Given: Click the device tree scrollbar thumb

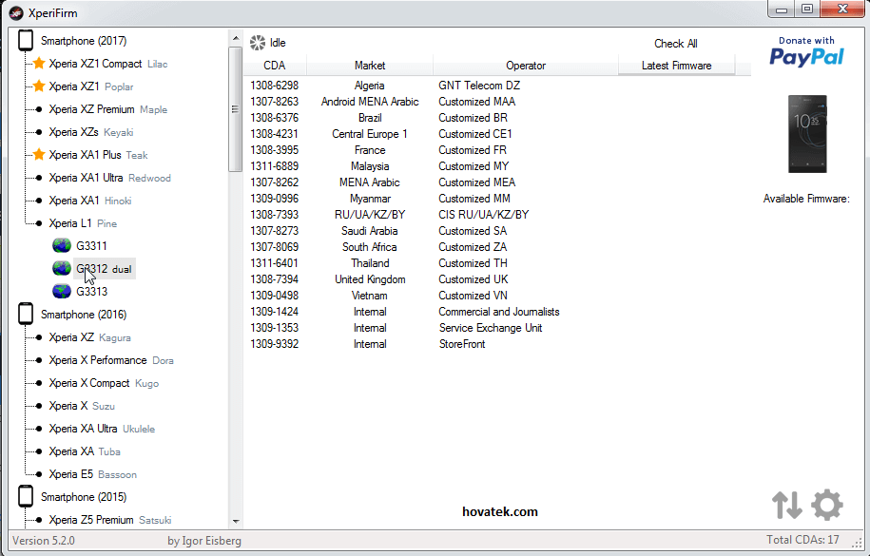Looking at the screenshot, I should (235, 108).
